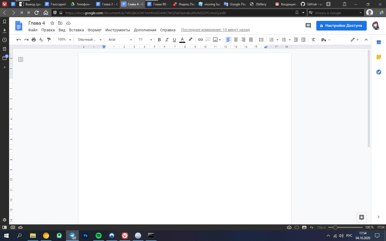
Task: Print the document with the printer icon
Action: tap(34, 39)
